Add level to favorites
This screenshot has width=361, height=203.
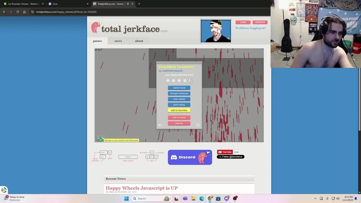pos(179,110)
